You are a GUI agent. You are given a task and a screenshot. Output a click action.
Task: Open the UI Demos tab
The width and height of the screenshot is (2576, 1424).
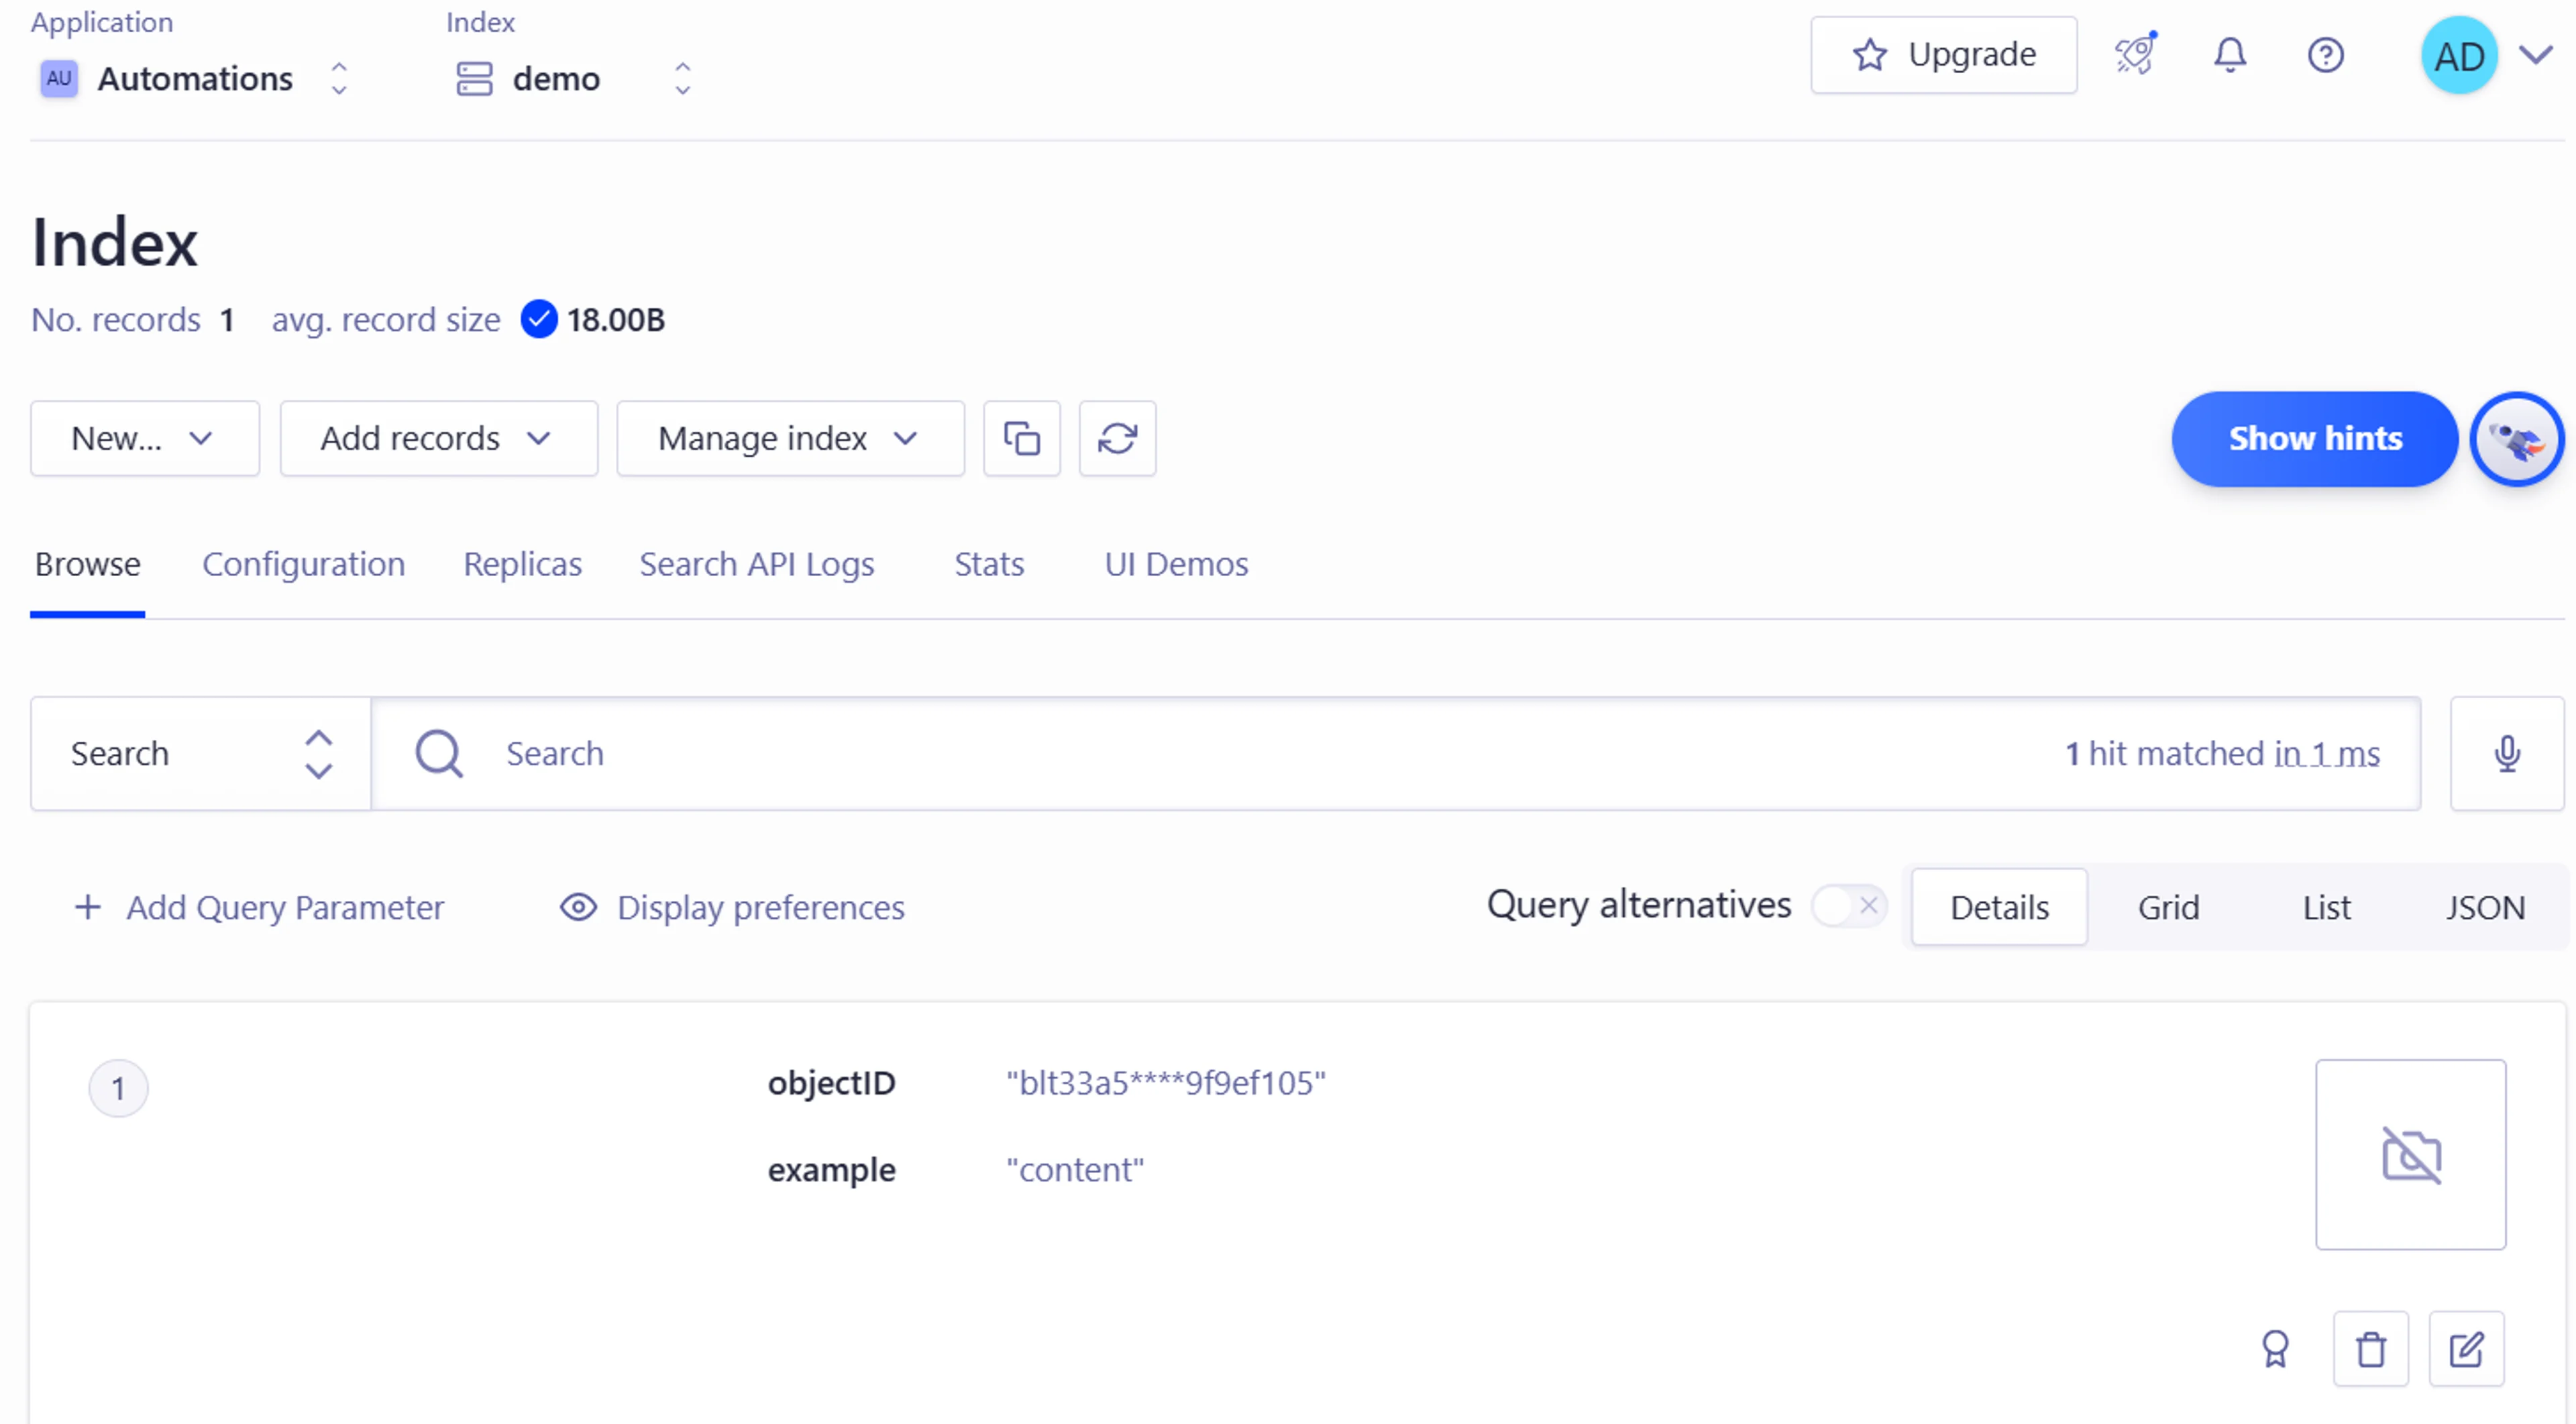pyautogui.click(x=1176, y=564)
